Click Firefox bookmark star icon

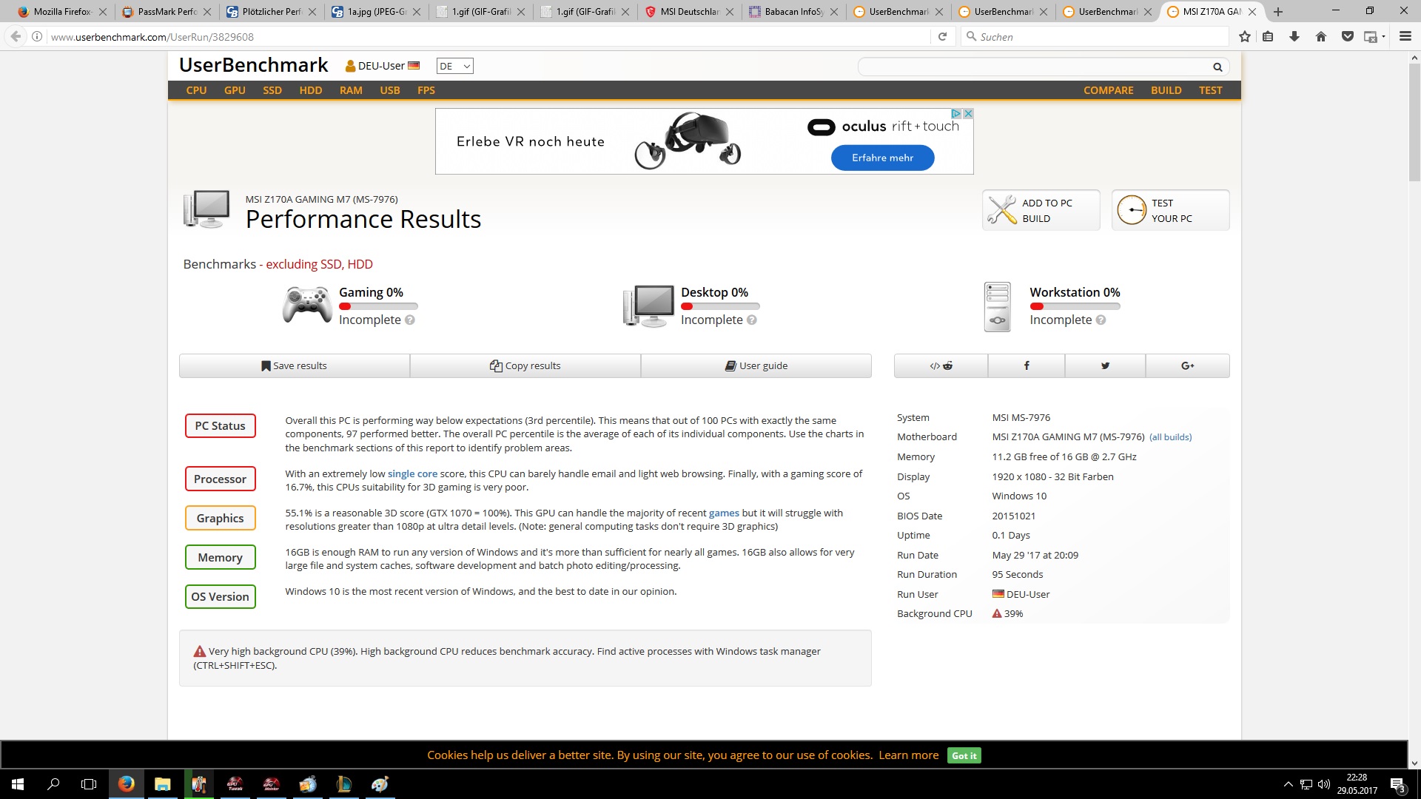pos(1245,36)
